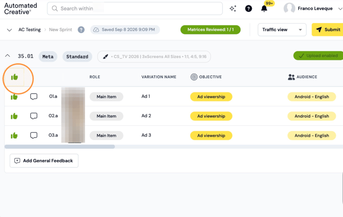Toggle thumbs-up for row 01.a

(x=14, y=97)
